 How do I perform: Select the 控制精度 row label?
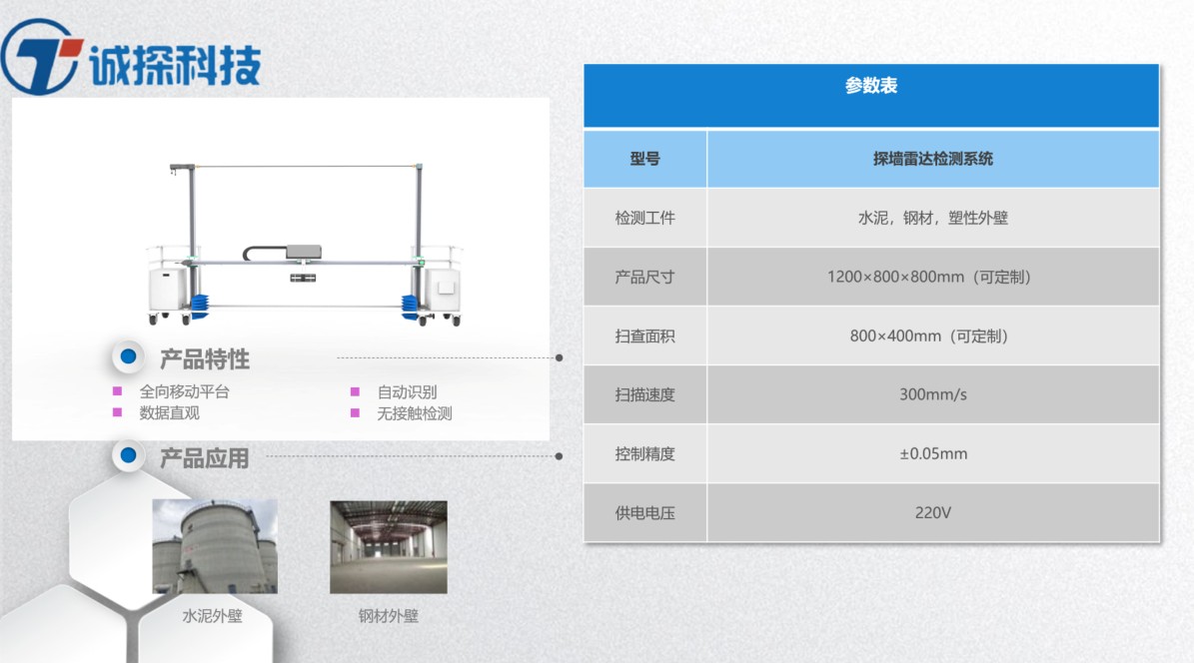click(645, 453)
